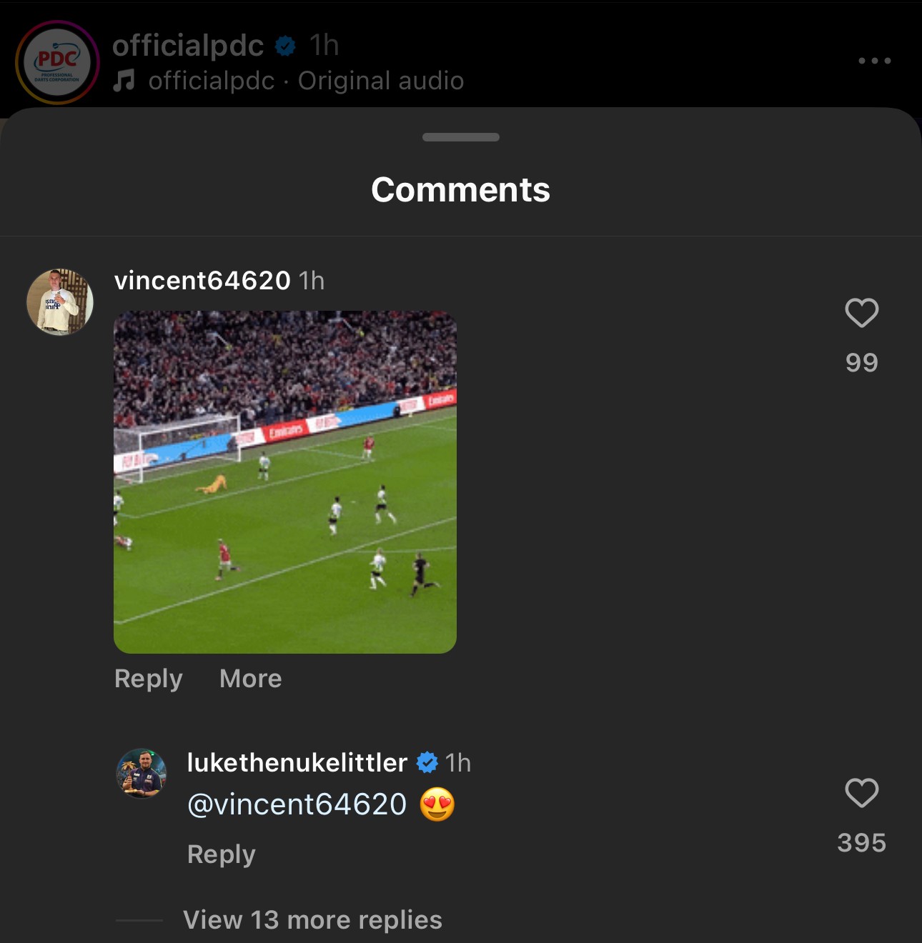Open vincent64620's profile avatar
Screen dimensions: 922x943
click(x=60, y=302)
